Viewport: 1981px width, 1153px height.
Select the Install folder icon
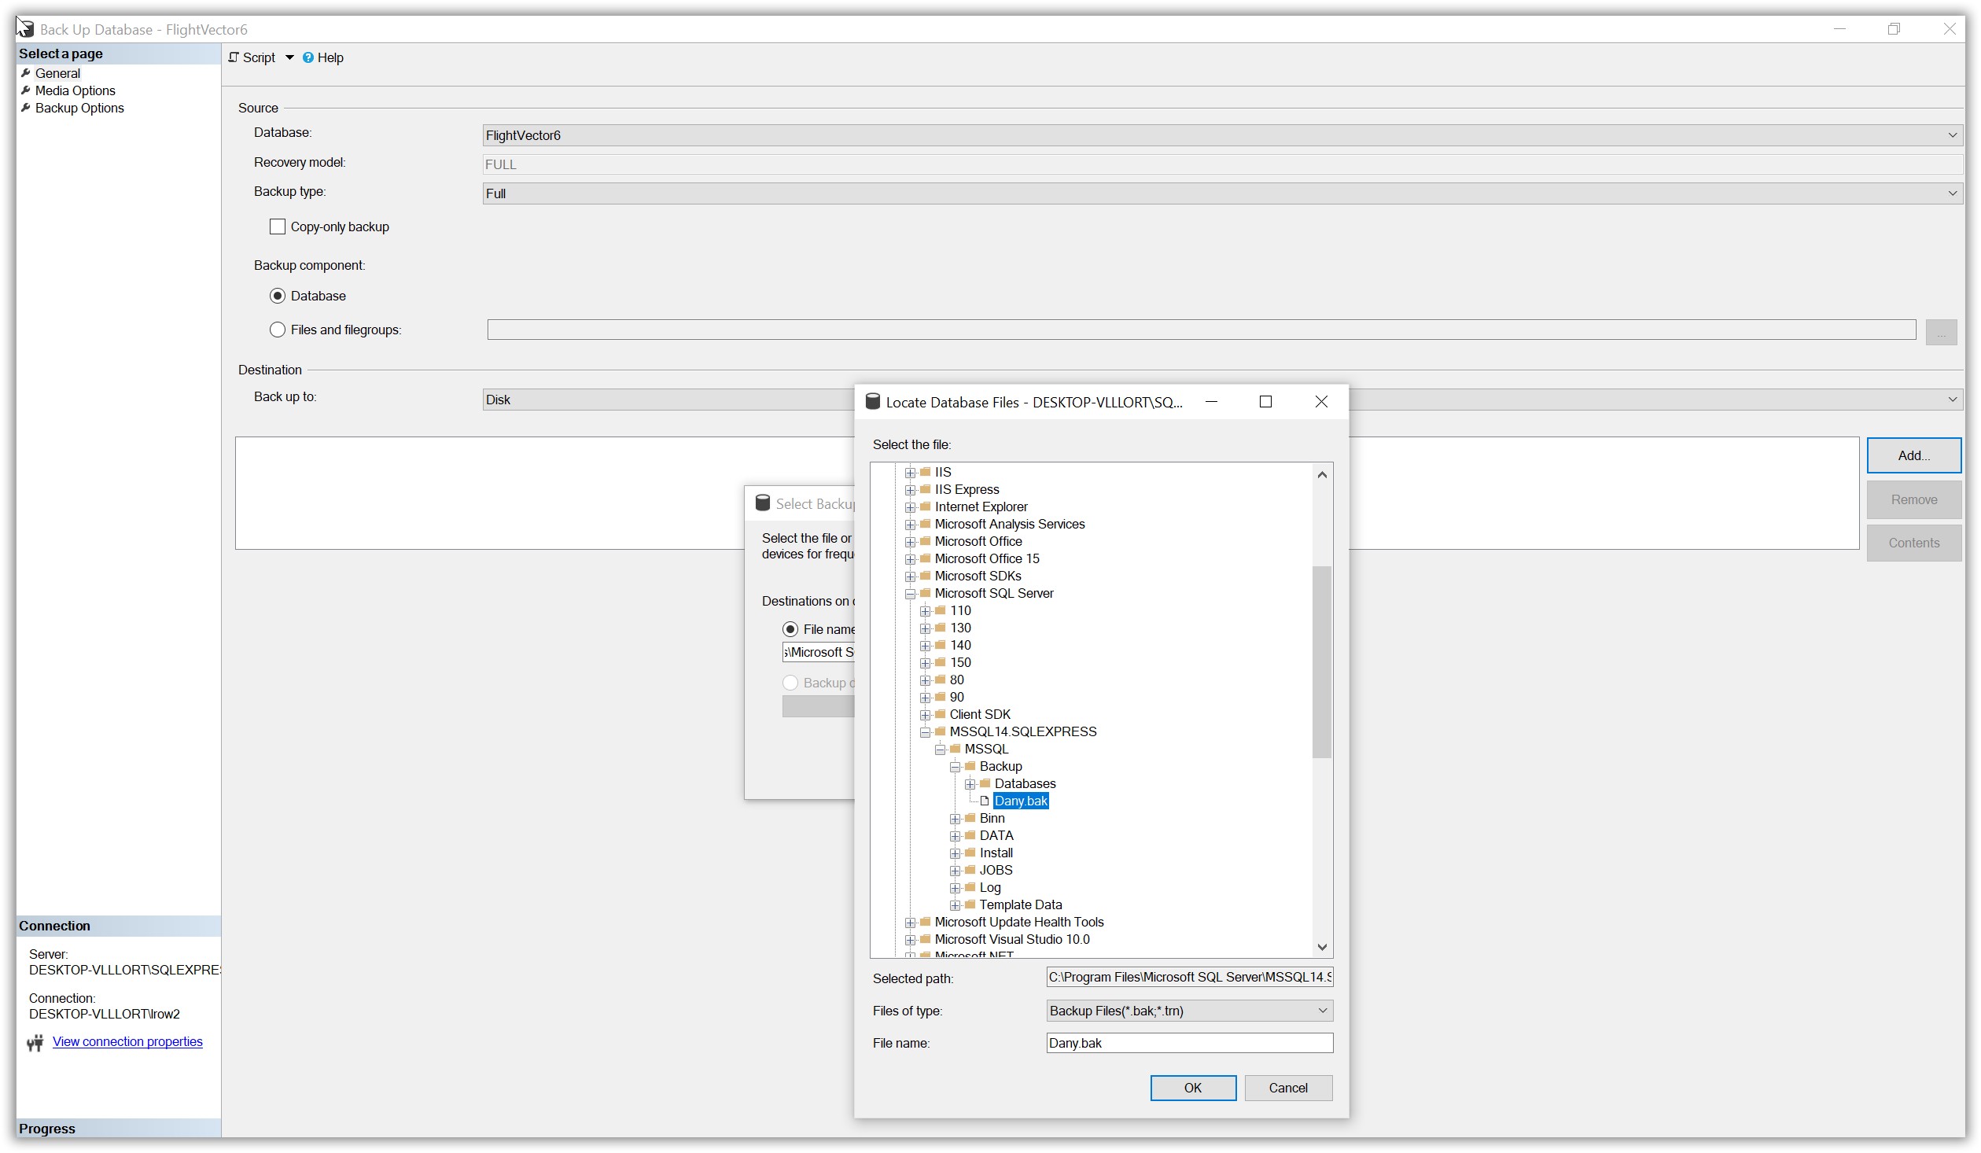coord(970,853)
